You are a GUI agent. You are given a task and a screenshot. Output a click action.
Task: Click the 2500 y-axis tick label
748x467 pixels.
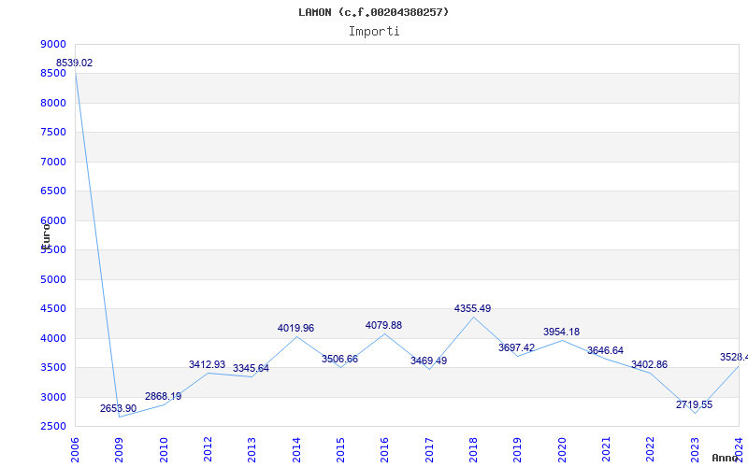[53, 426]
